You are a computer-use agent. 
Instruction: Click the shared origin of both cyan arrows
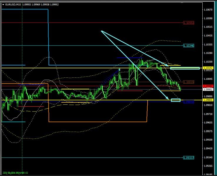point(101,31)
